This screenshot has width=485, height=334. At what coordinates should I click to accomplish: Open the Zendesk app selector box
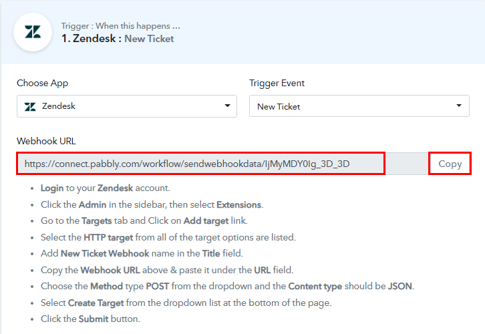[x=127, y=106]
